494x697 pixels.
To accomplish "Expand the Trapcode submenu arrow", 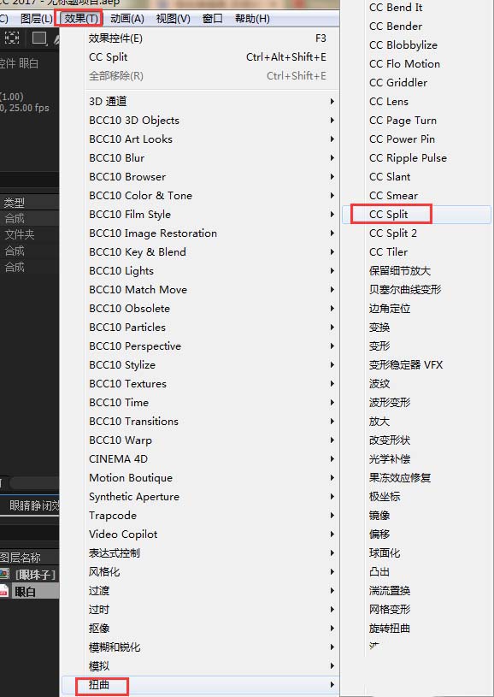I will pyautogui.click(x=332, y=516).
